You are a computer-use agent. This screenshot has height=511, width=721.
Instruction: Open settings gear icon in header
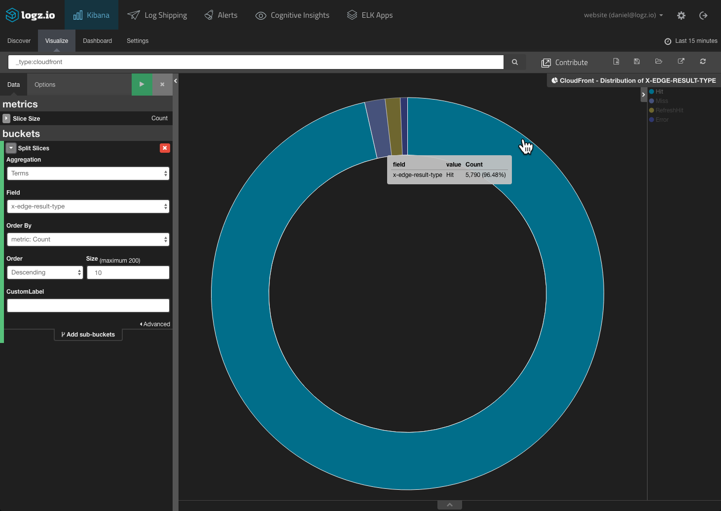click(x=681, y=15)
